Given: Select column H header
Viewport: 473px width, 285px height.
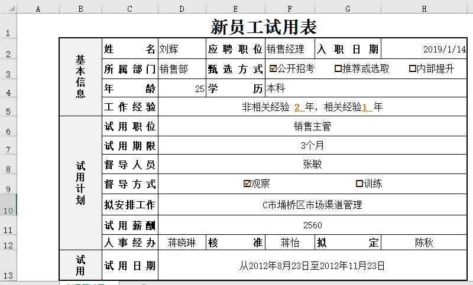Looking at the screenshot, I should tap(424, 8).
